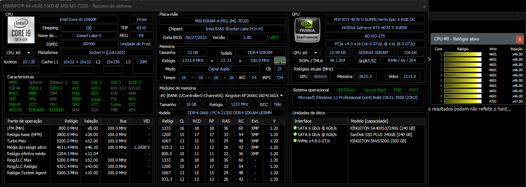
Task: Click the Intel Core i9-10900F name field
Action: point(78,19)
